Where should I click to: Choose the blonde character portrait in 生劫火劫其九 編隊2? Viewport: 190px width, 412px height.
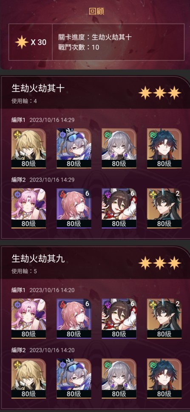pos(28,378)
